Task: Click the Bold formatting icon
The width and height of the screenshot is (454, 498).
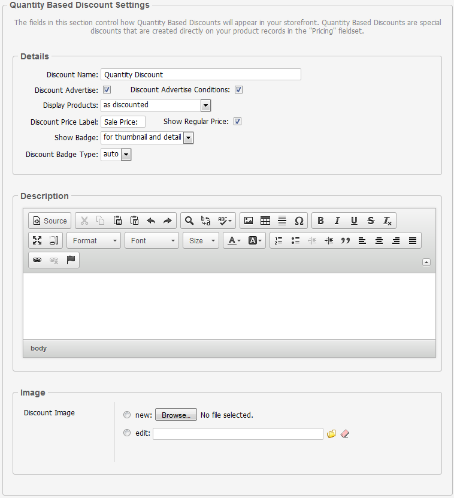Action: pyautogui.click(x=320, y=221)
